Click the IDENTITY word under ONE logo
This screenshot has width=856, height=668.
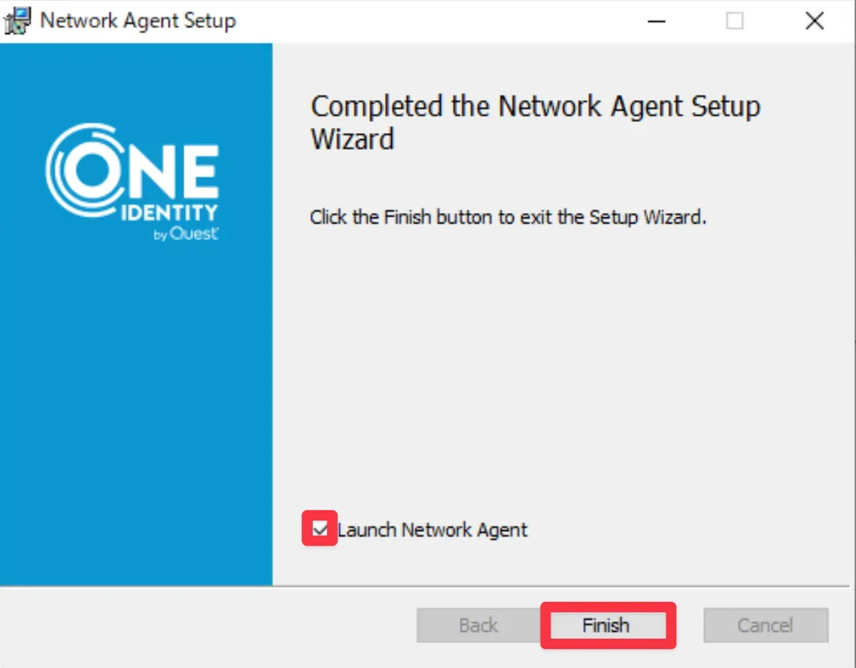pos(168,214)
